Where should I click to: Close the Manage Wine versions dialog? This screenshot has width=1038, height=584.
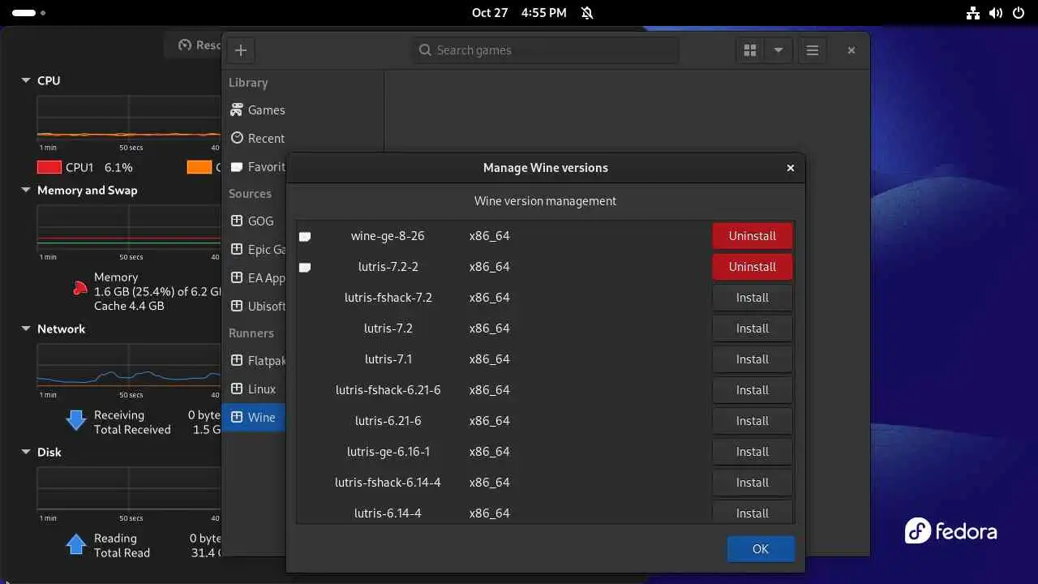click(x=791, y=168)
